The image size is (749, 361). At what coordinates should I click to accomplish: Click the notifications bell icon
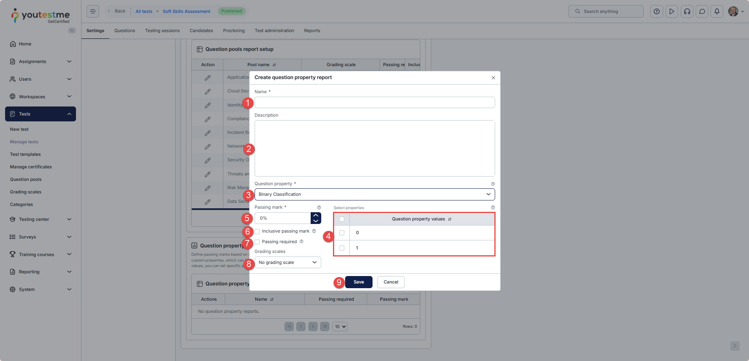(716, 11)
